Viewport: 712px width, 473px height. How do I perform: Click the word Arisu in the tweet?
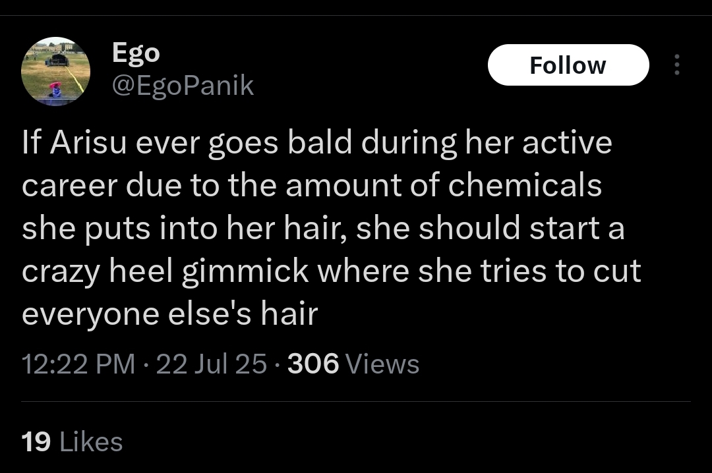(x=88, y=142)
